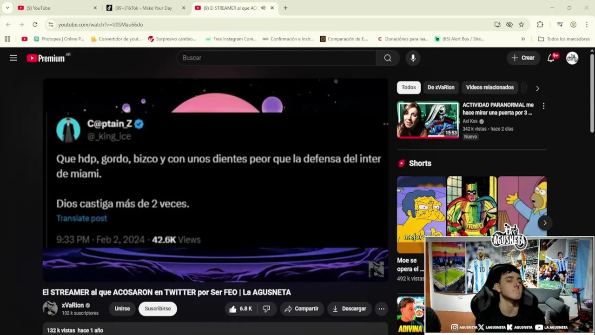Viewport: 595px width, 335px height.
Task: Click the search magnifier button
Action: (388, 58)
